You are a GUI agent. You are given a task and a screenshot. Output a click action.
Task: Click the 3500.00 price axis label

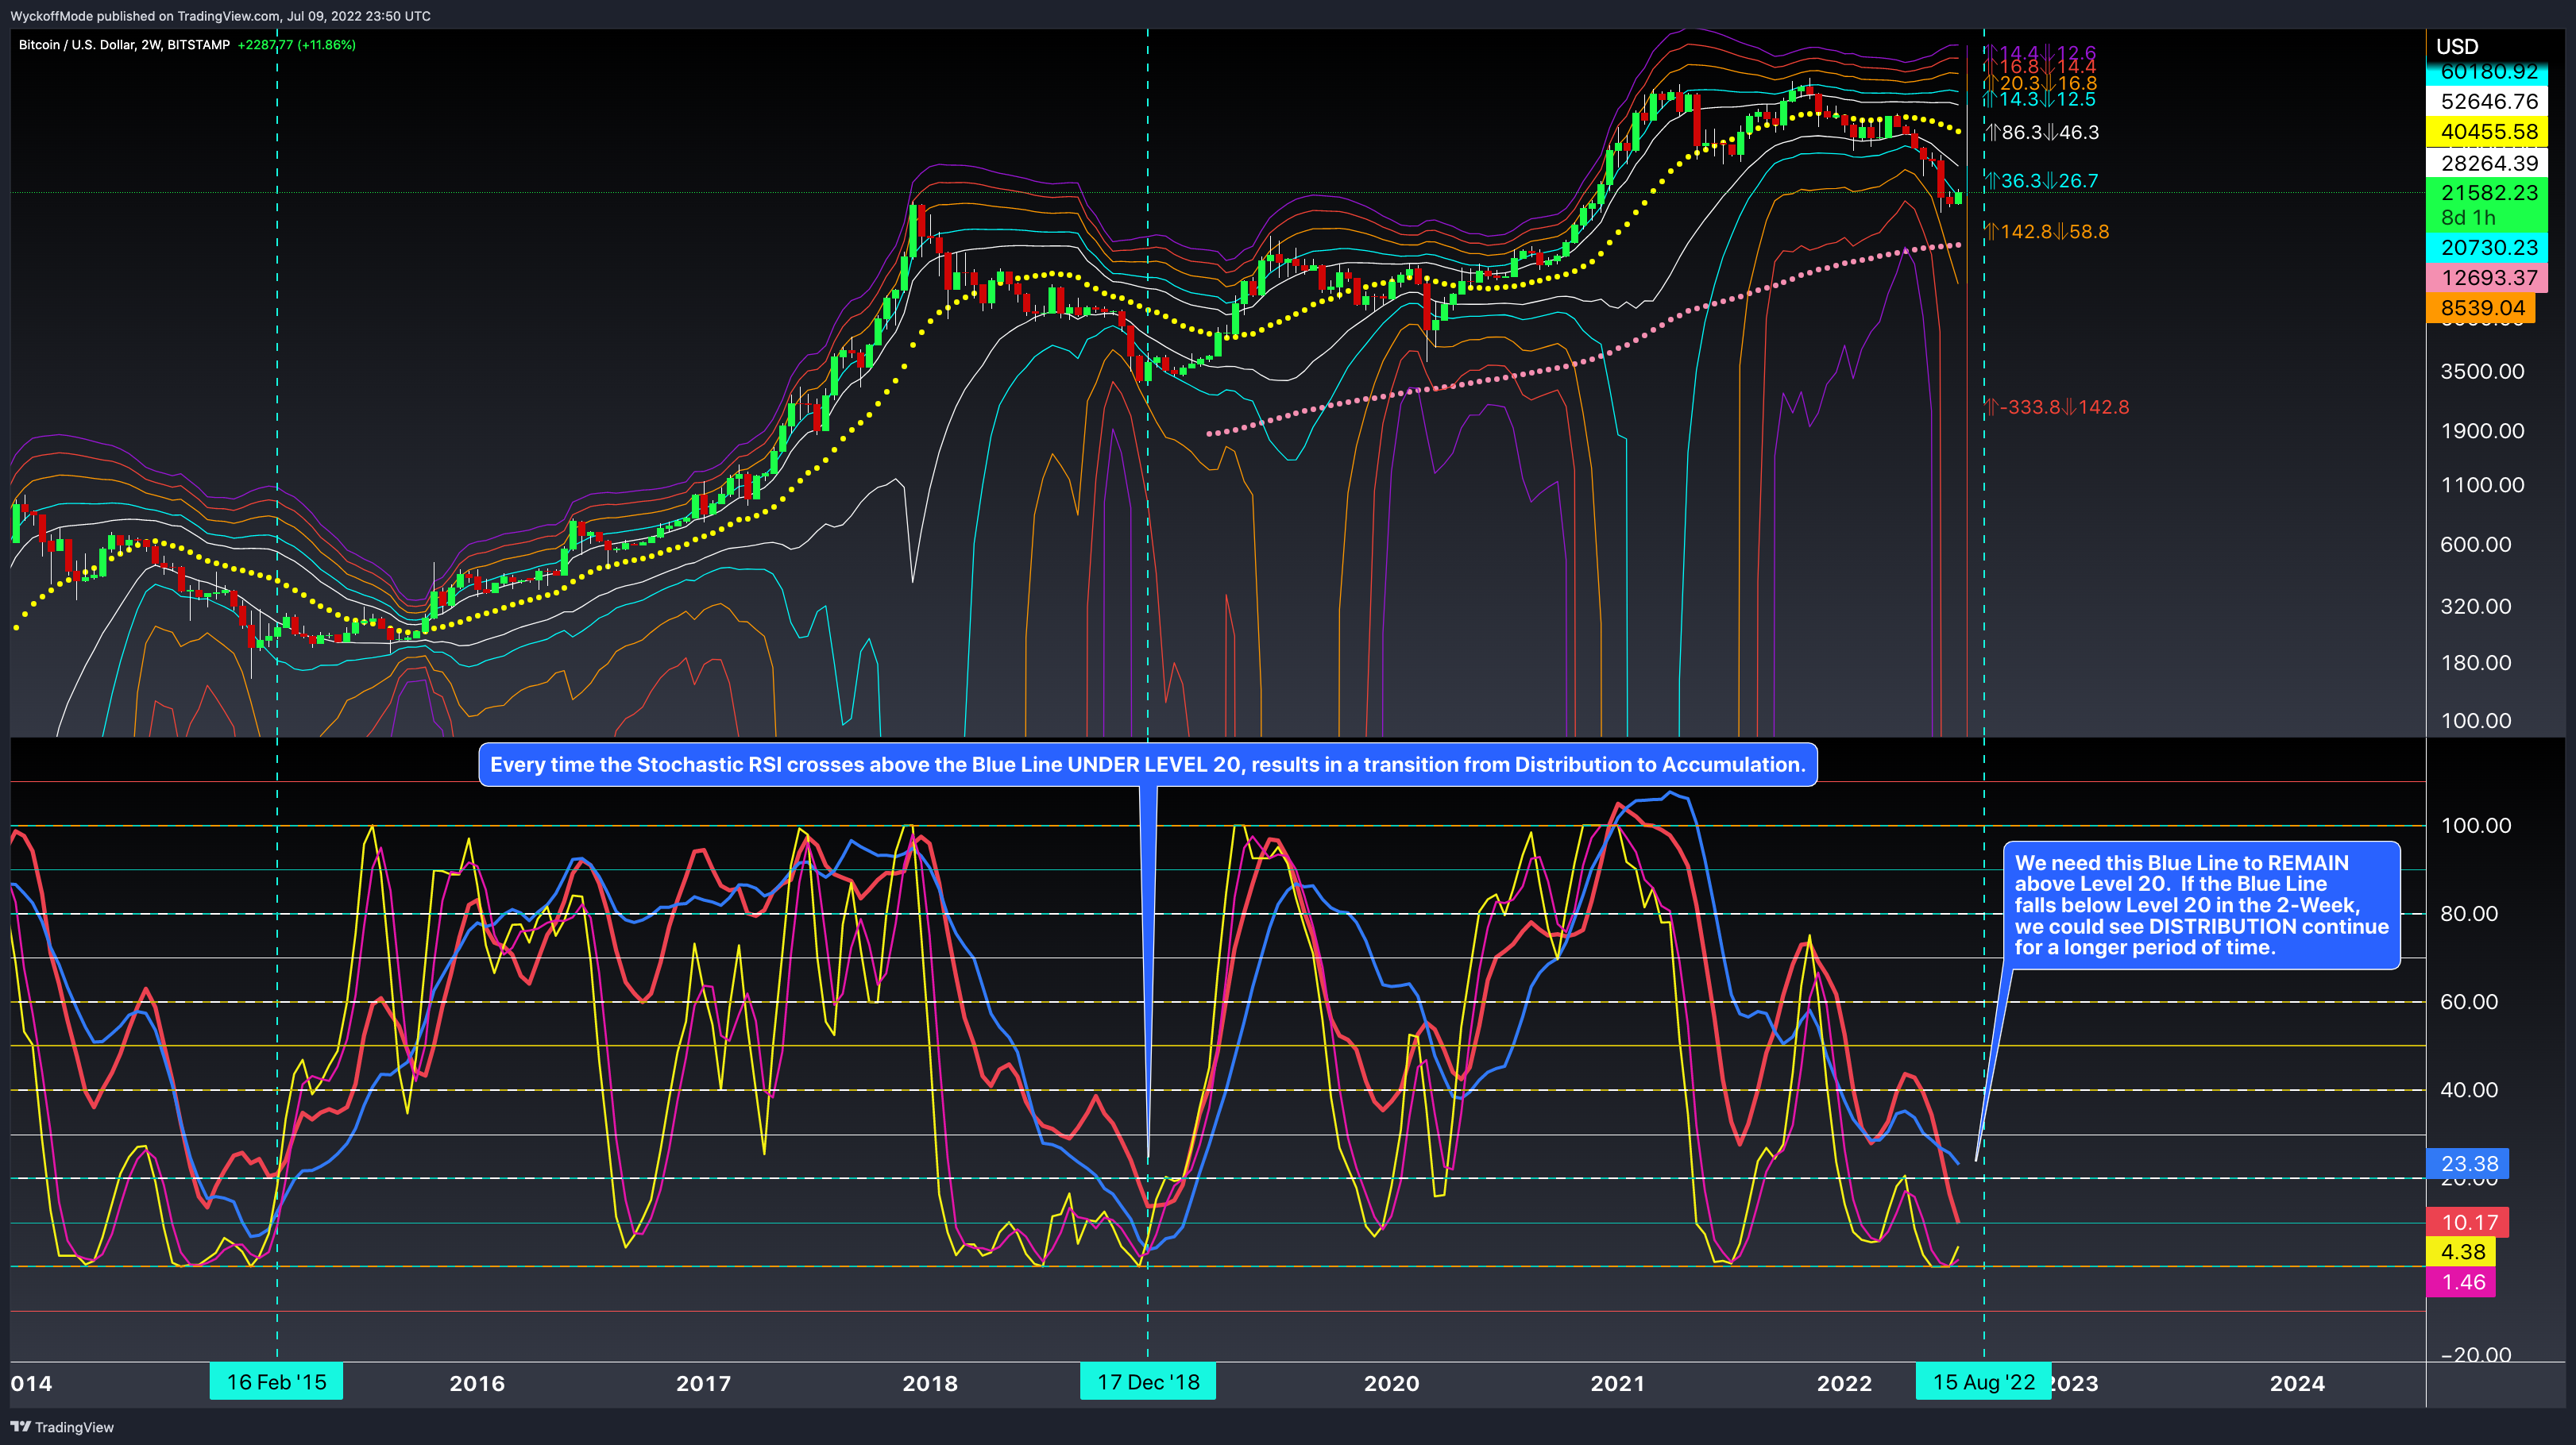(2482, 372)
